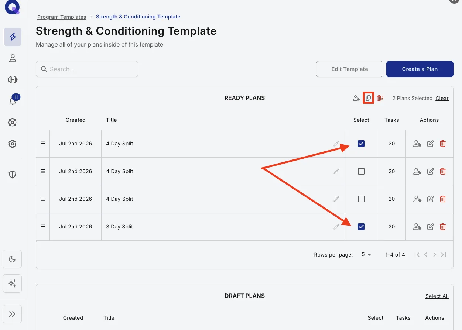The image size is (462, 330).
Task: Click the '1–4 of 4' pagination text
Action: point(395,255)
